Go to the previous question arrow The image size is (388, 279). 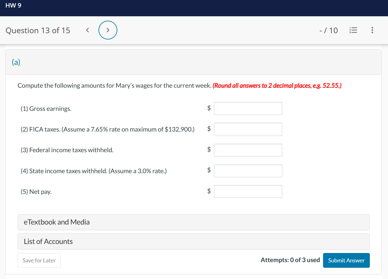(88, 30)
